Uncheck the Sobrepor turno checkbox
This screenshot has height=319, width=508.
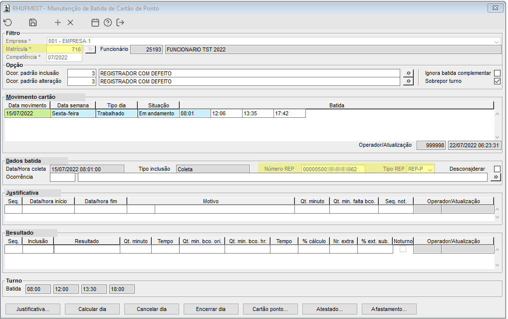pos(497,81)
